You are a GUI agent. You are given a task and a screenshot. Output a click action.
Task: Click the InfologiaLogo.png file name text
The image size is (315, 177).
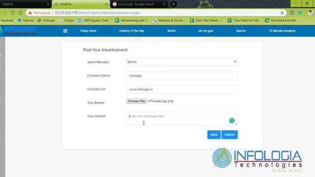tap(160, 101)
